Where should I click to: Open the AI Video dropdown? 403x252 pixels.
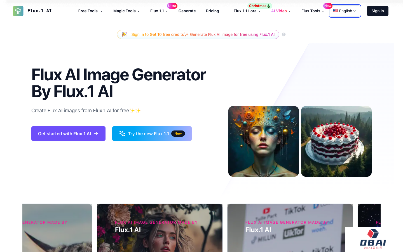click(x=281, y=11)
